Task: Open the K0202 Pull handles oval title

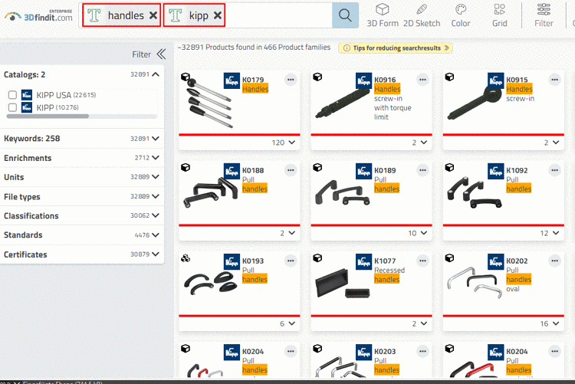Action: point(518,274)
